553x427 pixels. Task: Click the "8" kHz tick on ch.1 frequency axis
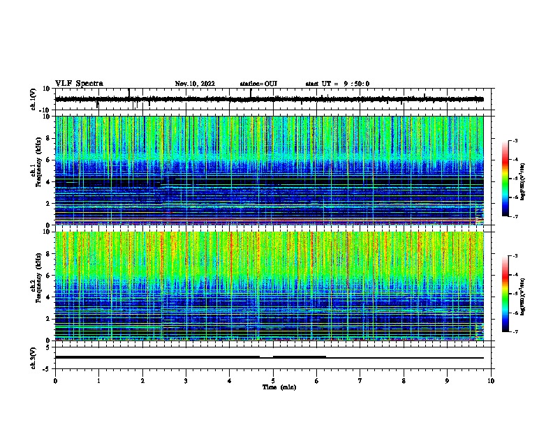(x=48, y=138)
